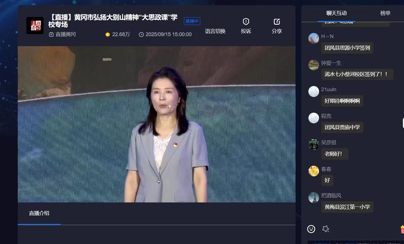
Task: Click the gold coin view count icon
Action: (108, 34)
